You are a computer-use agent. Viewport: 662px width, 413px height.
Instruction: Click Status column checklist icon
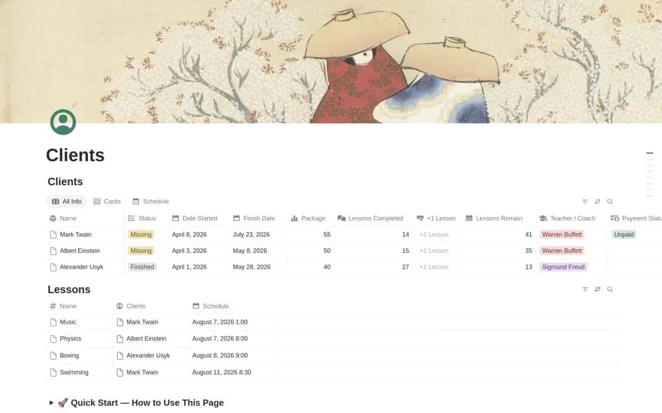click(131, 218)
